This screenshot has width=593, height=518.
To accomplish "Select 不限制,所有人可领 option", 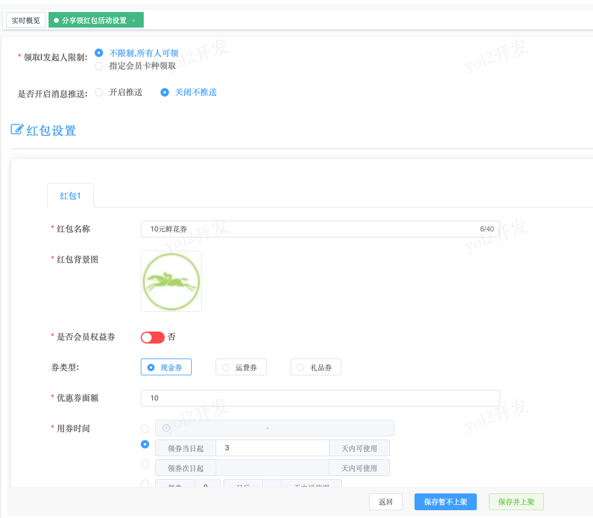I will [99, 53].
